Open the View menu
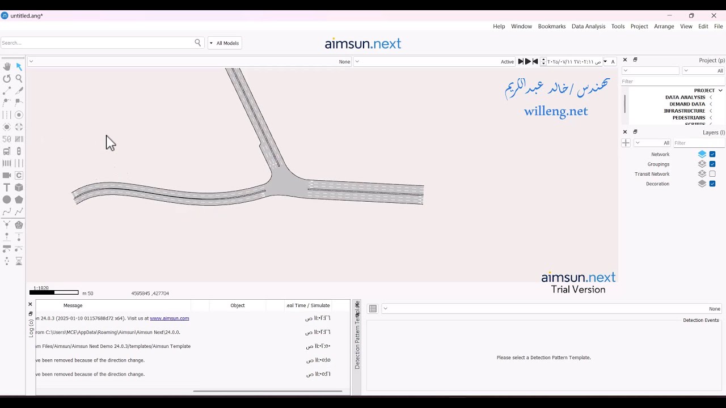Image resolution: width=726 pixels, height=408 pixels. [686, 27]
